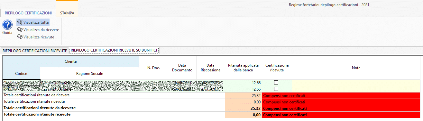
Task: Select the first row 12,66 ritenuta cell
Action: coord(243,83)
